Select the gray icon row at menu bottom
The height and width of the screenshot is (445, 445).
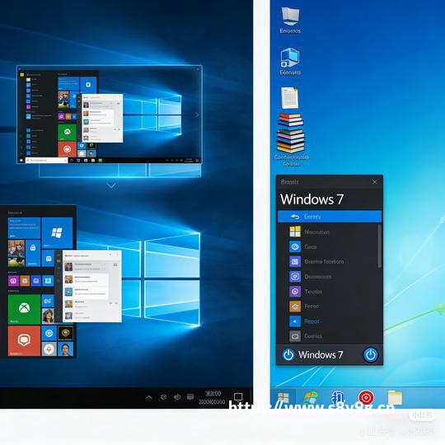329,336
